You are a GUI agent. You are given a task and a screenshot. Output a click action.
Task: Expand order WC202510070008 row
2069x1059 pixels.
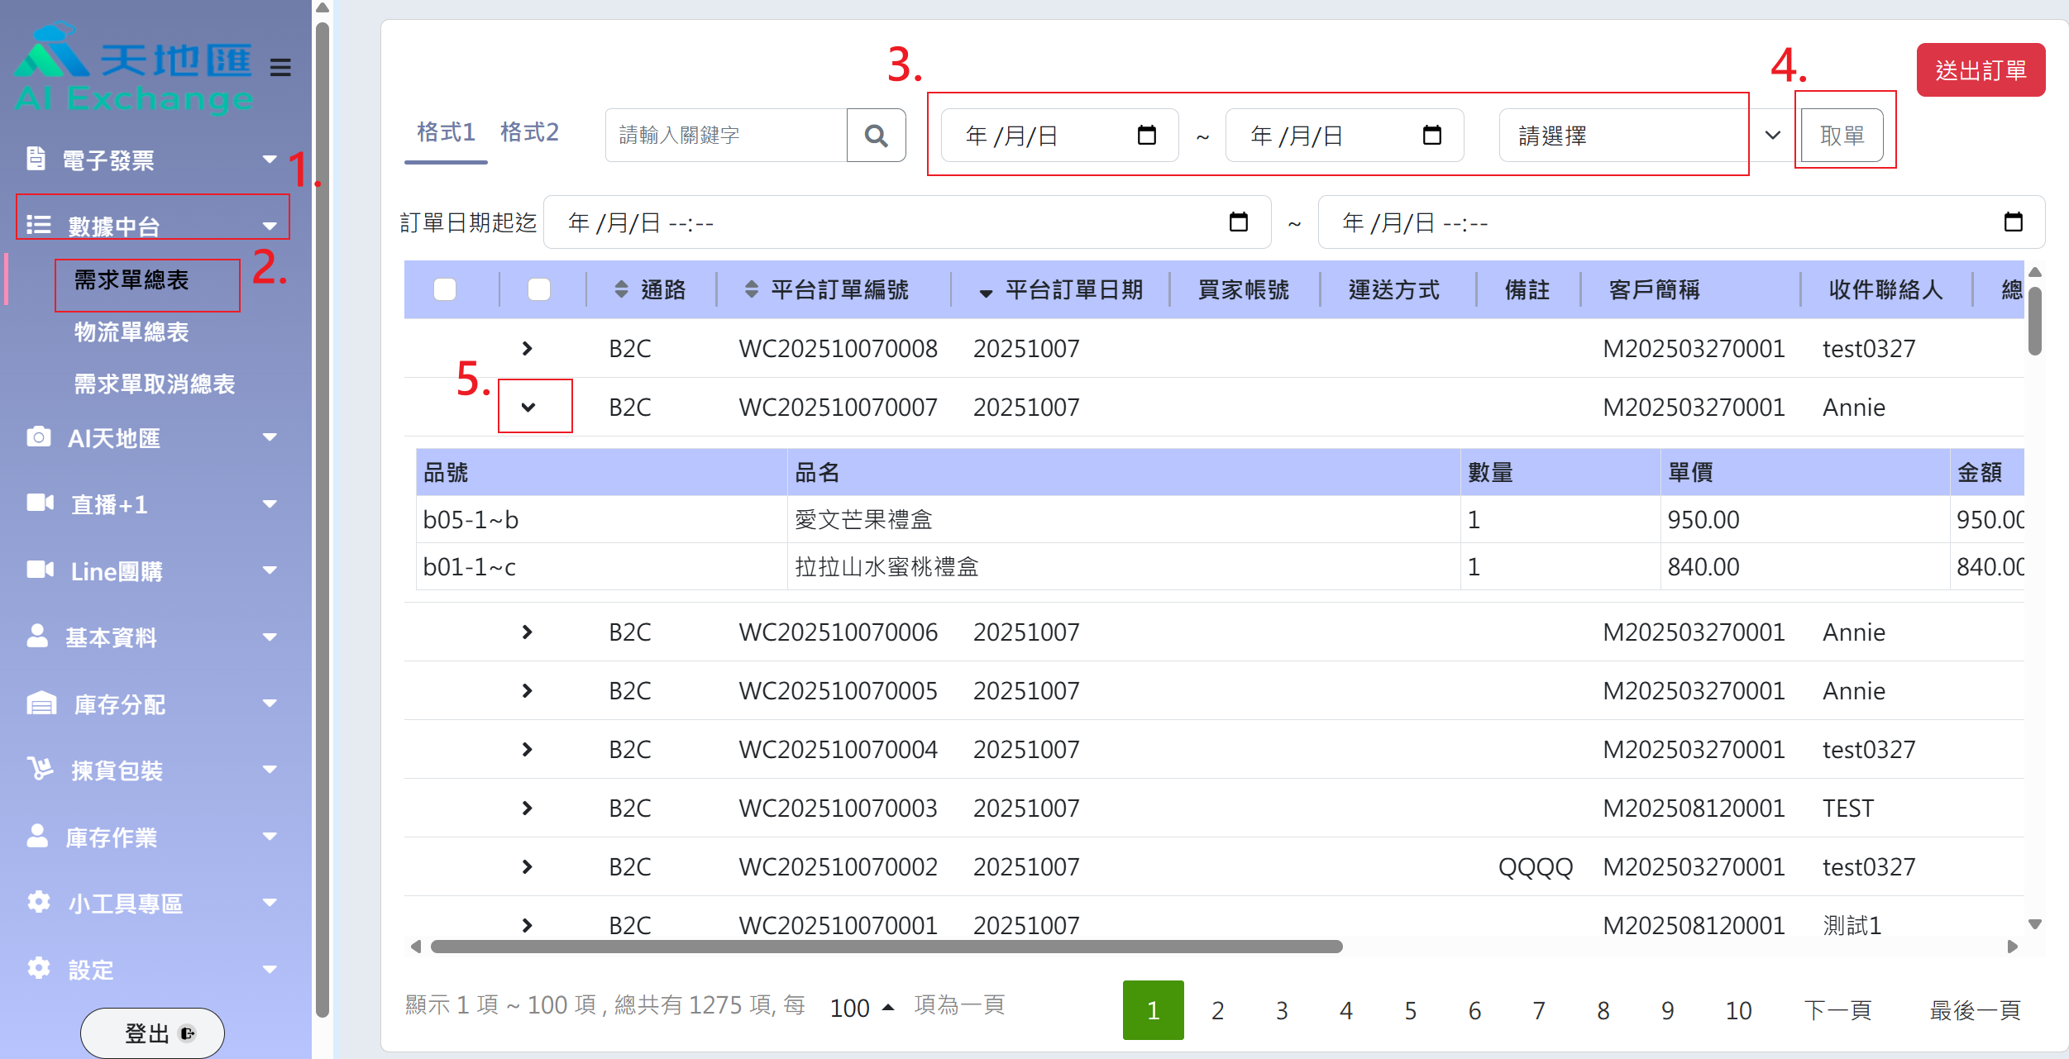click(528, 349)
